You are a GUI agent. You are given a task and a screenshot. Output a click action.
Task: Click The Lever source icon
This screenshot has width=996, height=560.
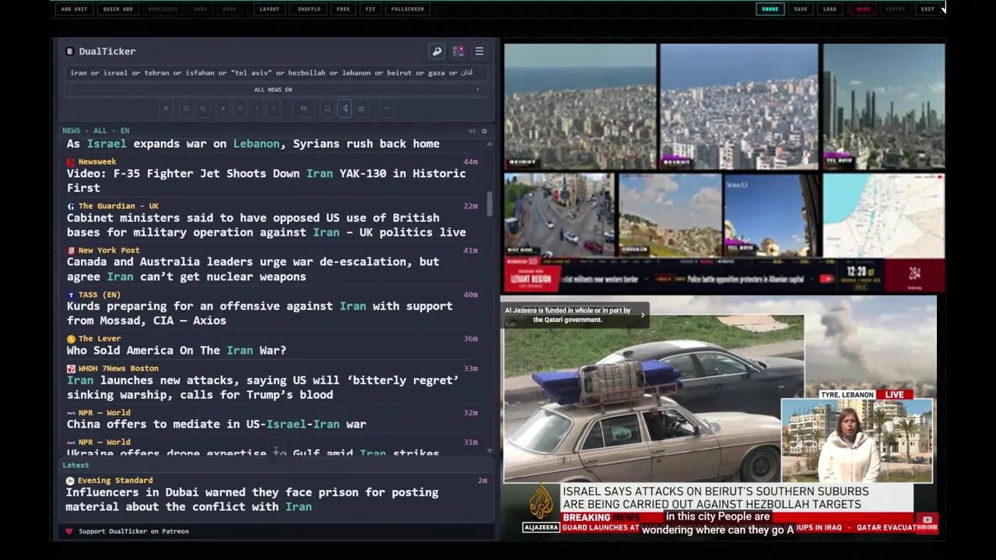(x=71, y=339)
